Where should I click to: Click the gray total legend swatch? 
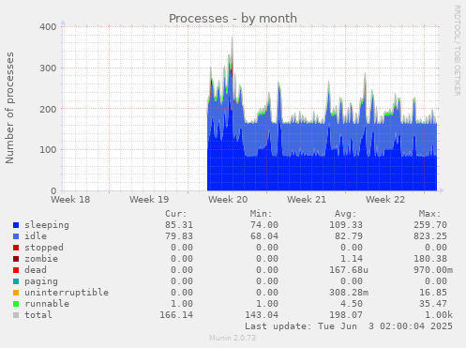(16, 315)
